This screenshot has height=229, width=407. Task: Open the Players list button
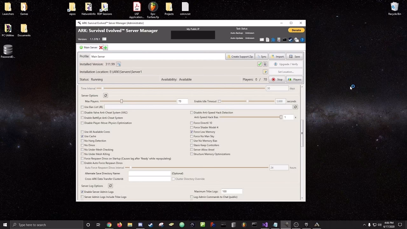(x=294, y=80)
